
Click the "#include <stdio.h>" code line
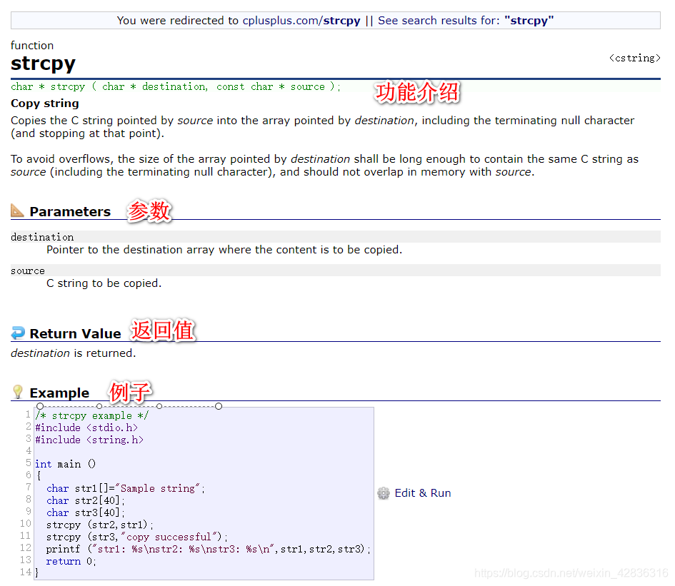(86, 428)
